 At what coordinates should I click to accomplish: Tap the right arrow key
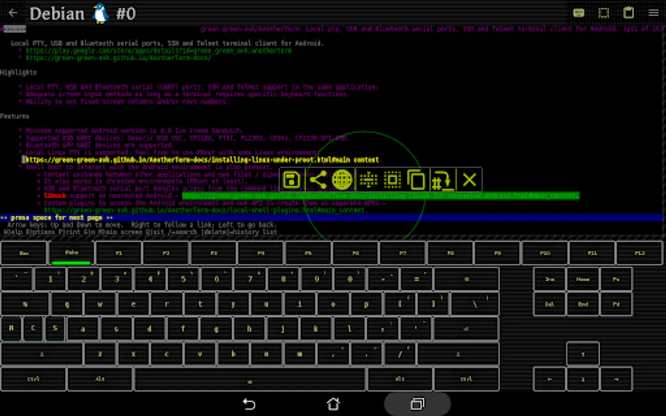[x=616, y=379]
